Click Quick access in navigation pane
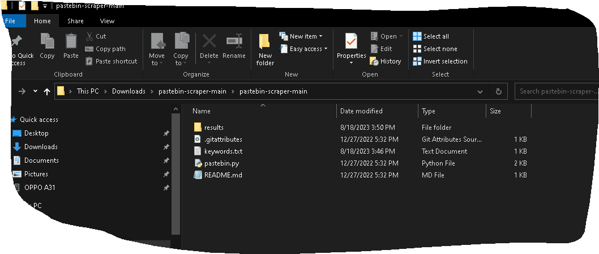This screenshot has width=599, height=254. click(x=39, y=120)
